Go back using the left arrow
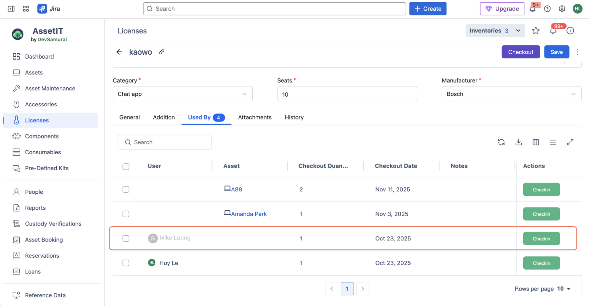This screenshot has height=306, width=589. 119,52
